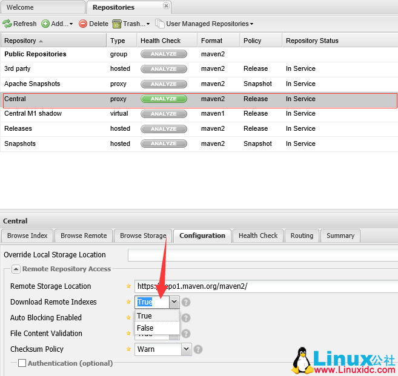Screen dimensions: 398x376
Task: Choose True in the dropdown list
Action: click(x=145, y=316)
